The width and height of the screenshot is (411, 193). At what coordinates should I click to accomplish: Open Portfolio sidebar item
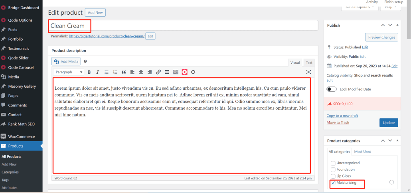[x=21, y=39]
